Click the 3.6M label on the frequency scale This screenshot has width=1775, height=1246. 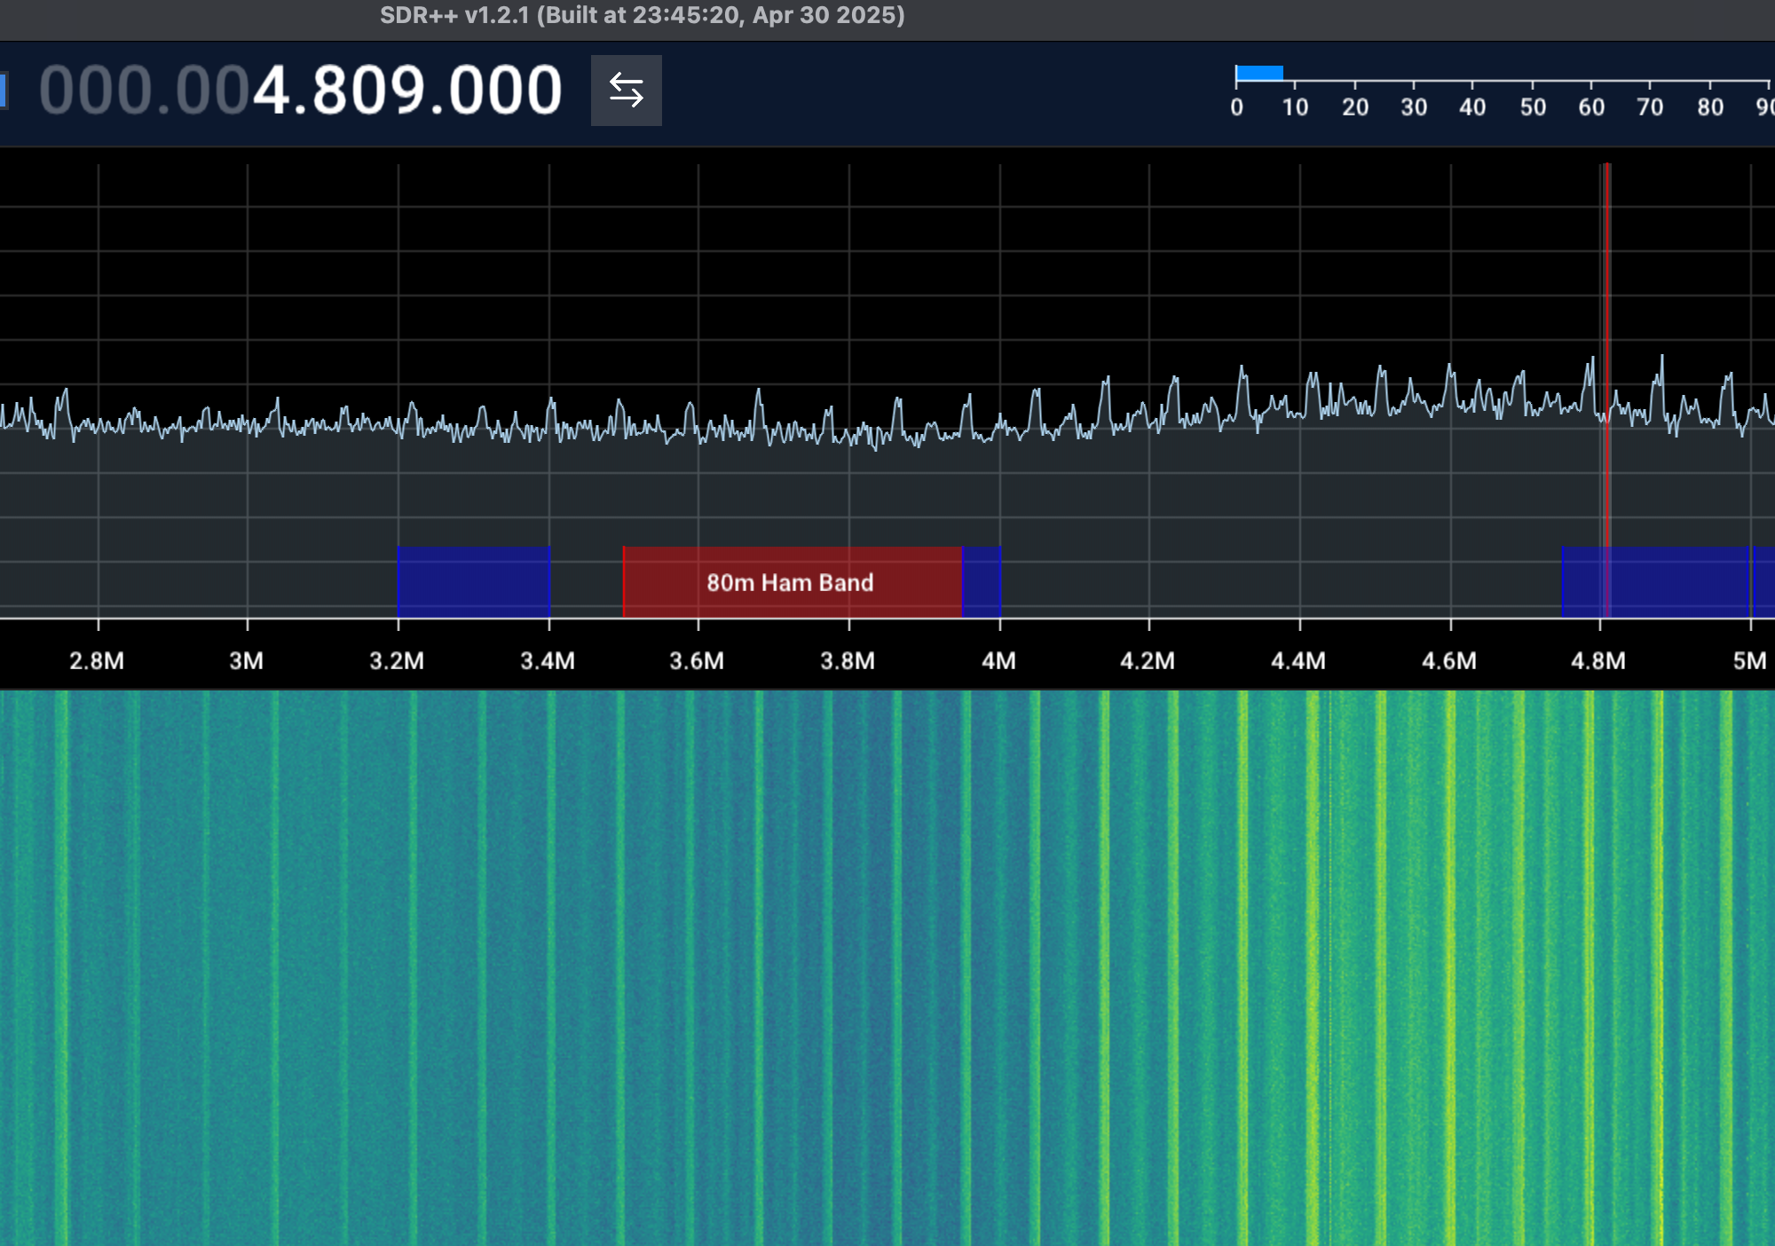[697, 661]
